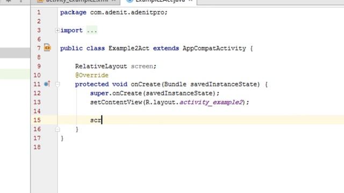This screenshot has height=193, width=344.
Task: Expand the folded import block on line 3
Action: (58, 30)
